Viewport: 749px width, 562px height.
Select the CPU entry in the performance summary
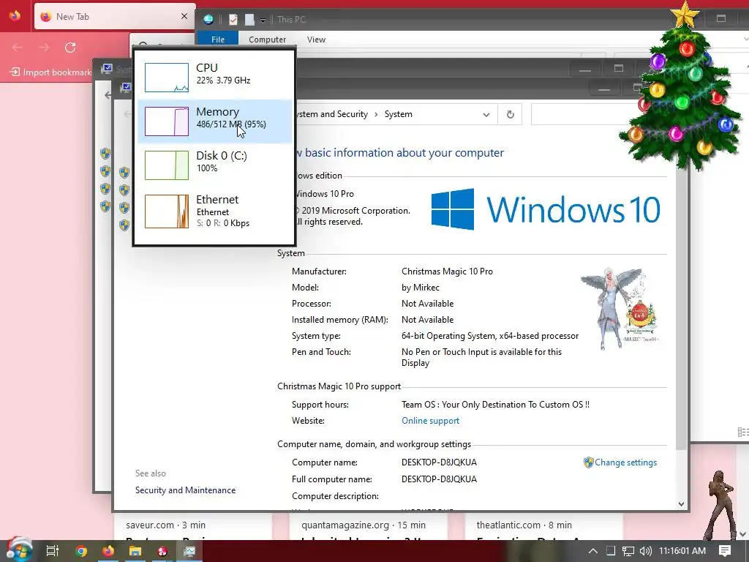pyautogui.click(x=214, y=77)
